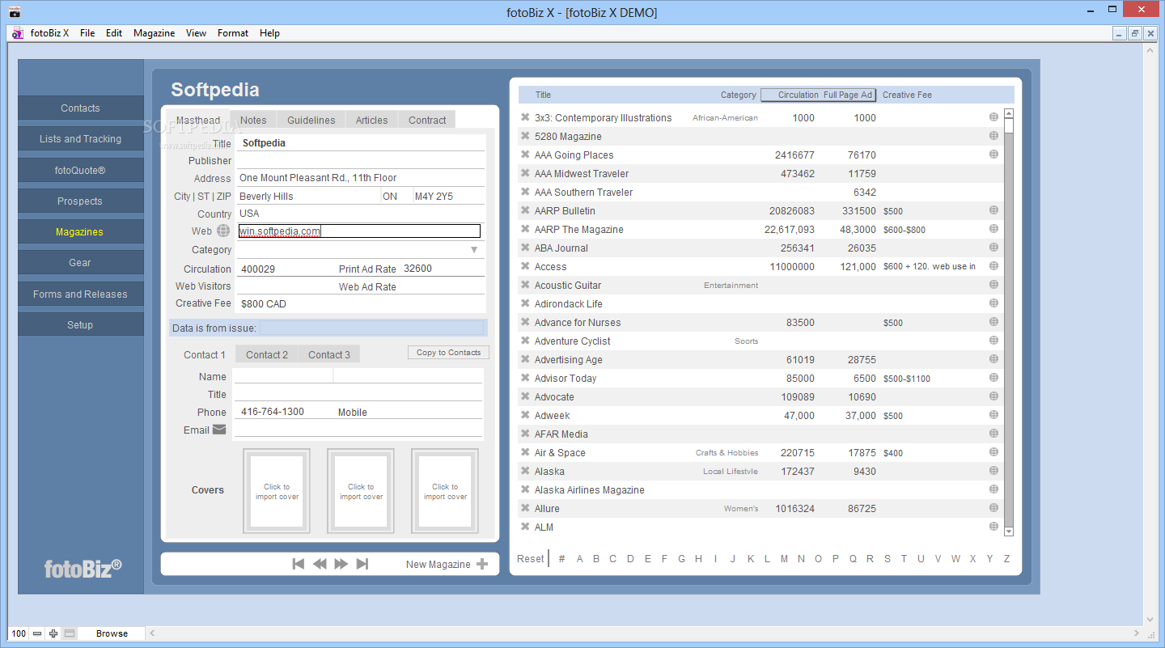The height and width of the screenshot is (648, 1165).
Task: Open website globe for 3x3: Contemporary Illustrations
Action: [x=993, y=117]
